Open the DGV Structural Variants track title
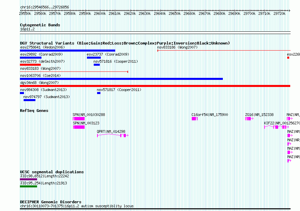Image resolution: width=300 pixels, height=211 pixels. (125, 43)
